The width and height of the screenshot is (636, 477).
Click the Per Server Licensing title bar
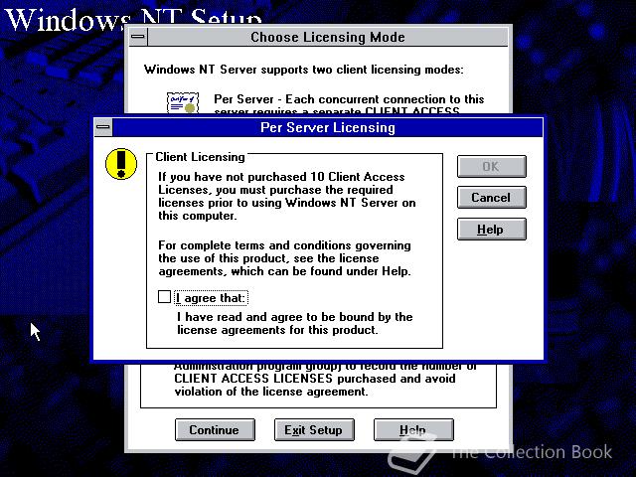[x=327, y=127]
